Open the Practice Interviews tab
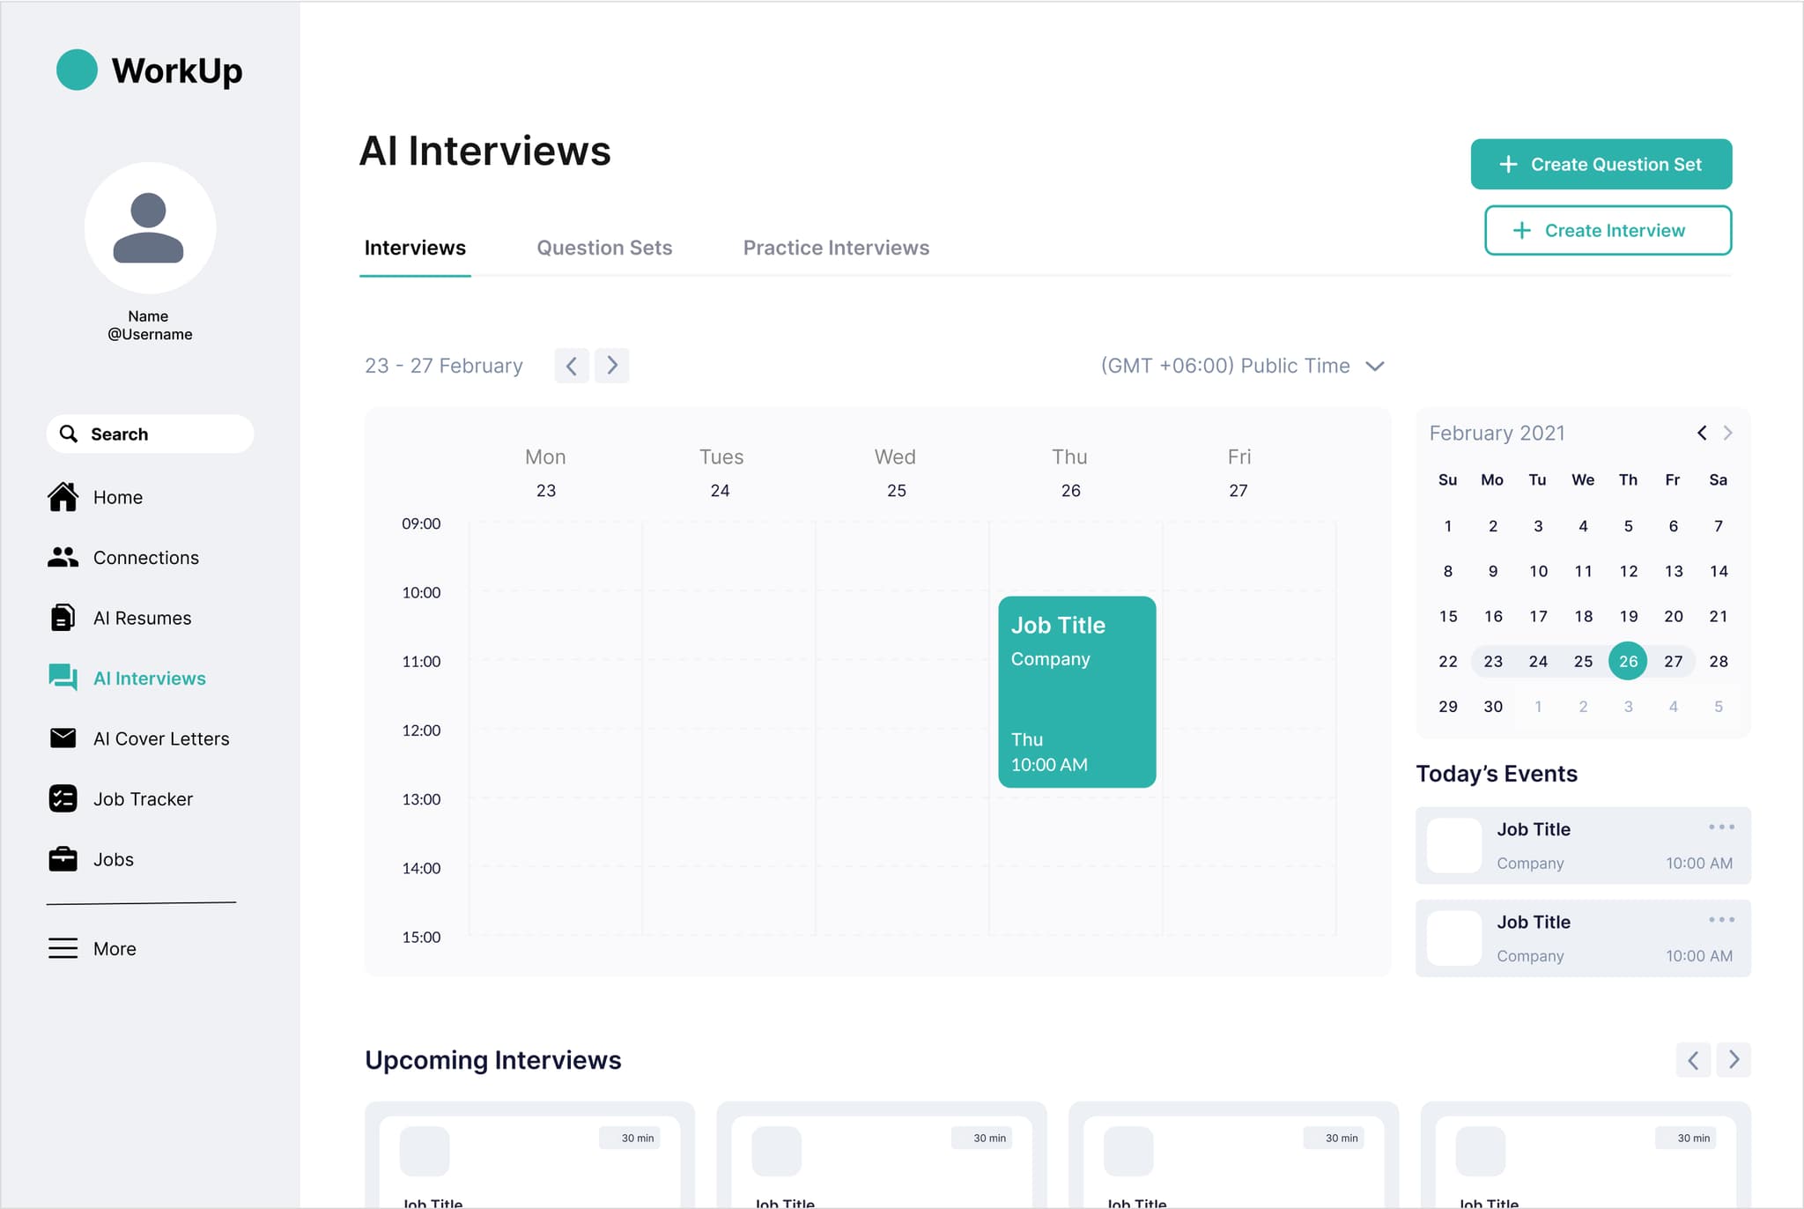This screenshot has width=1804, height=1209. point(835,248)
